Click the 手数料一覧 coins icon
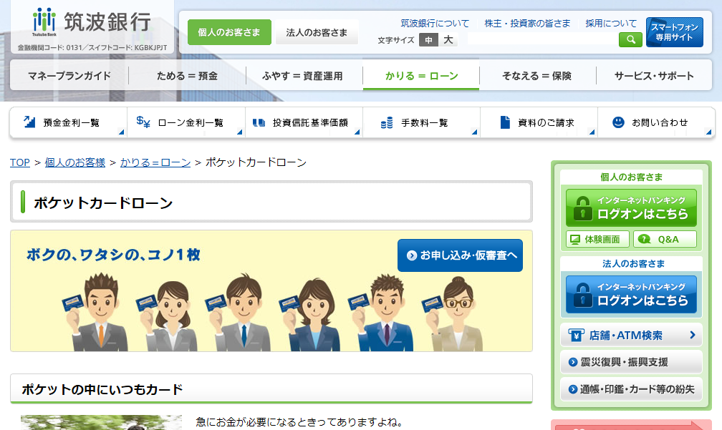 [387, 122]
